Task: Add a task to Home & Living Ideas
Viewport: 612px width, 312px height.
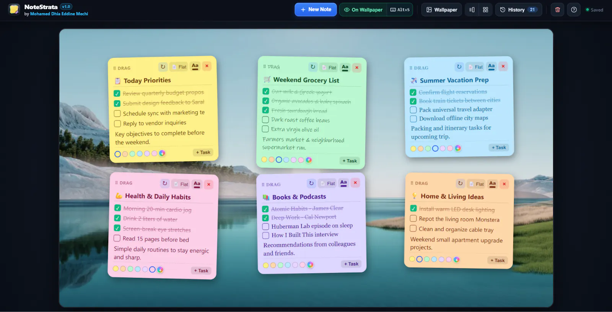Action: point(498,260)
